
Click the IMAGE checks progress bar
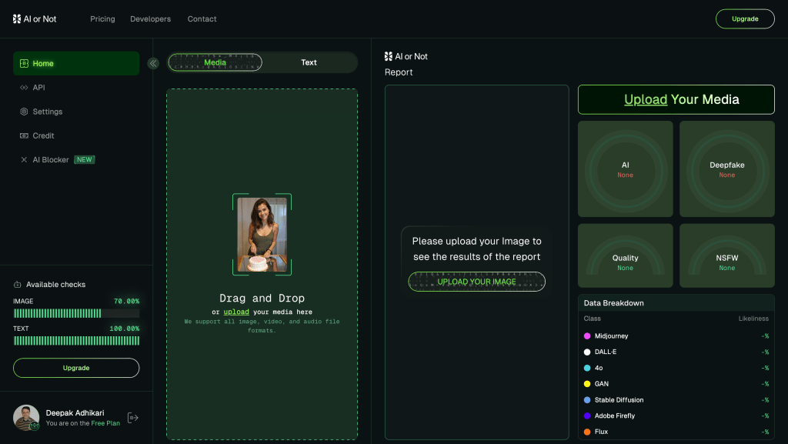pyautogui.click(x=76, y=313)
